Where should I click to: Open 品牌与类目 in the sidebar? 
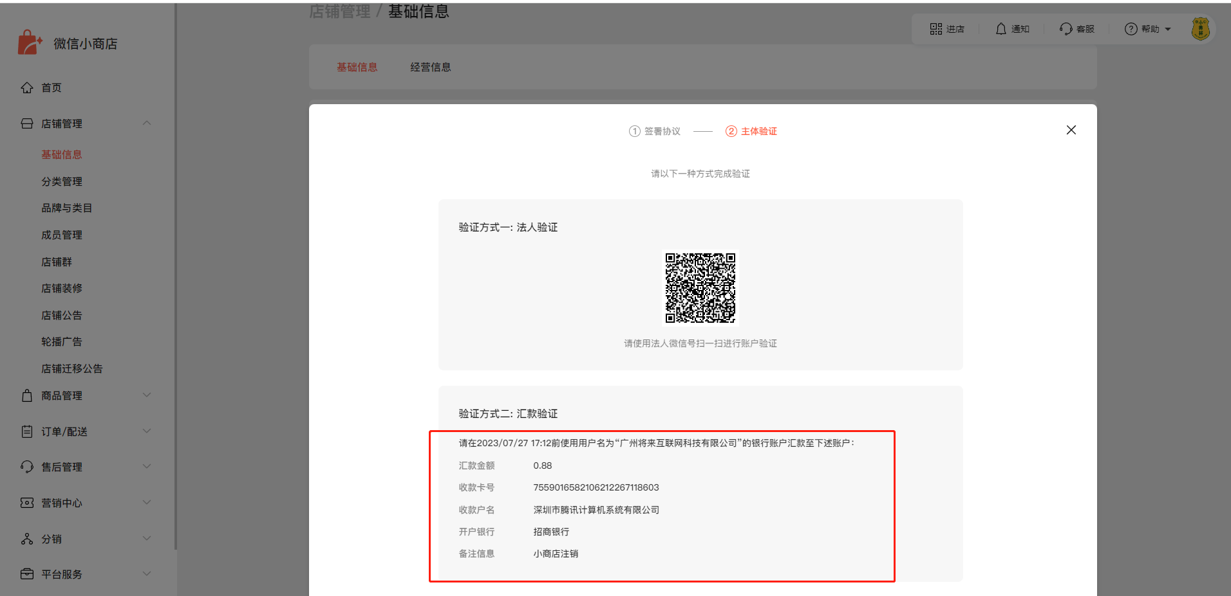(67, 208)
